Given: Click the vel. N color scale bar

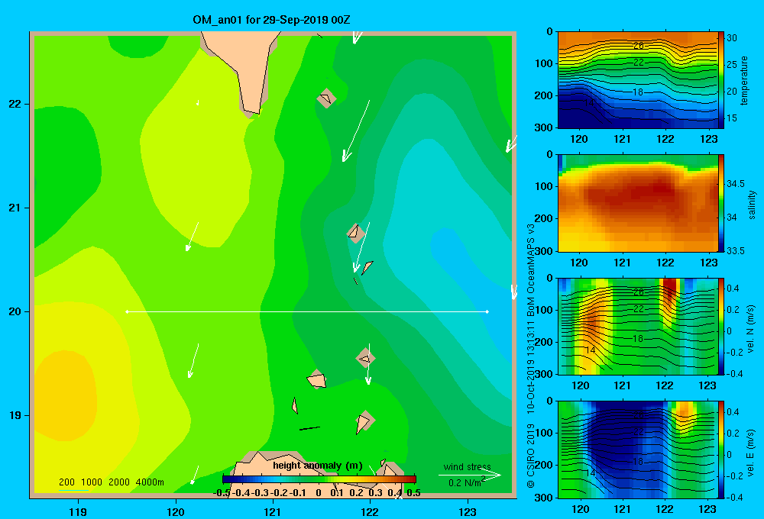Looking at the screenshot, I should 721,326.
